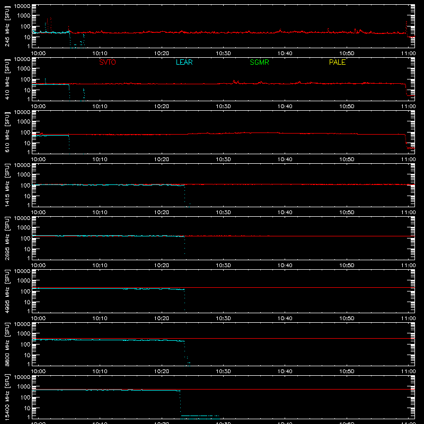Image resolution: width=424 pixels, height=424 pixels.
Task: Click the 10 y-axis label of the 1415 MHz plot
Action: [x=27, y=196]
